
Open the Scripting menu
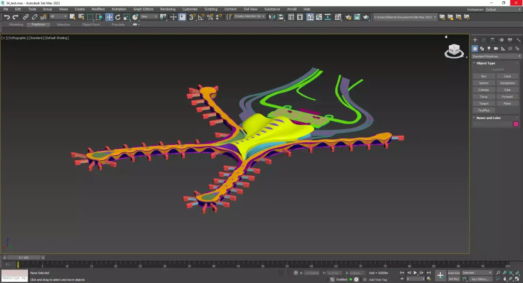pos(211,9)
